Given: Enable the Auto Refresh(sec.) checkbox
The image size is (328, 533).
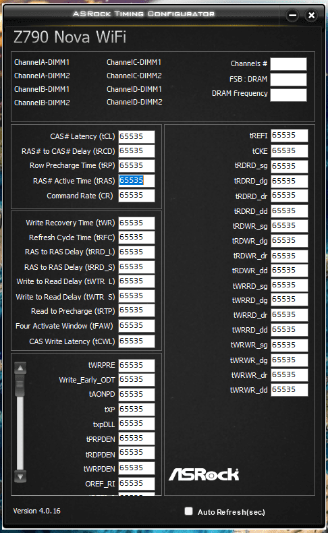Looking at the screenshot, I should tap(189, 511).
